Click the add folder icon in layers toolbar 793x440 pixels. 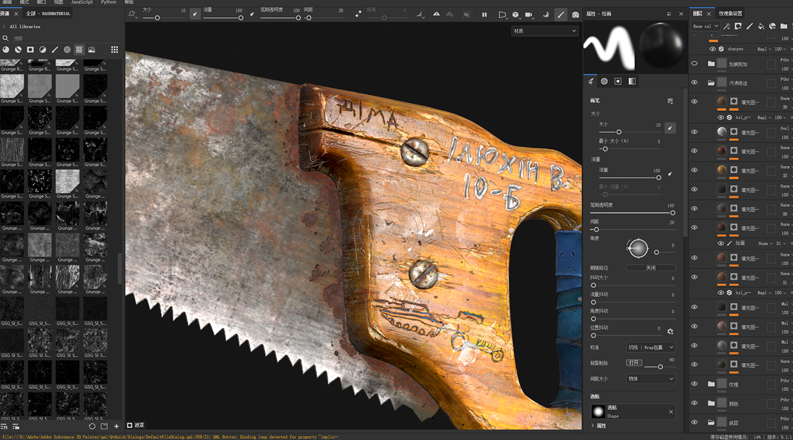coord(783,26)
